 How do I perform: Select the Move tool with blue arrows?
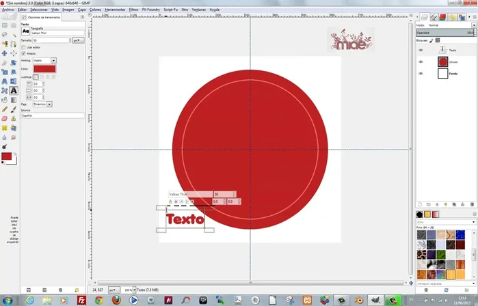coord(4,53)
